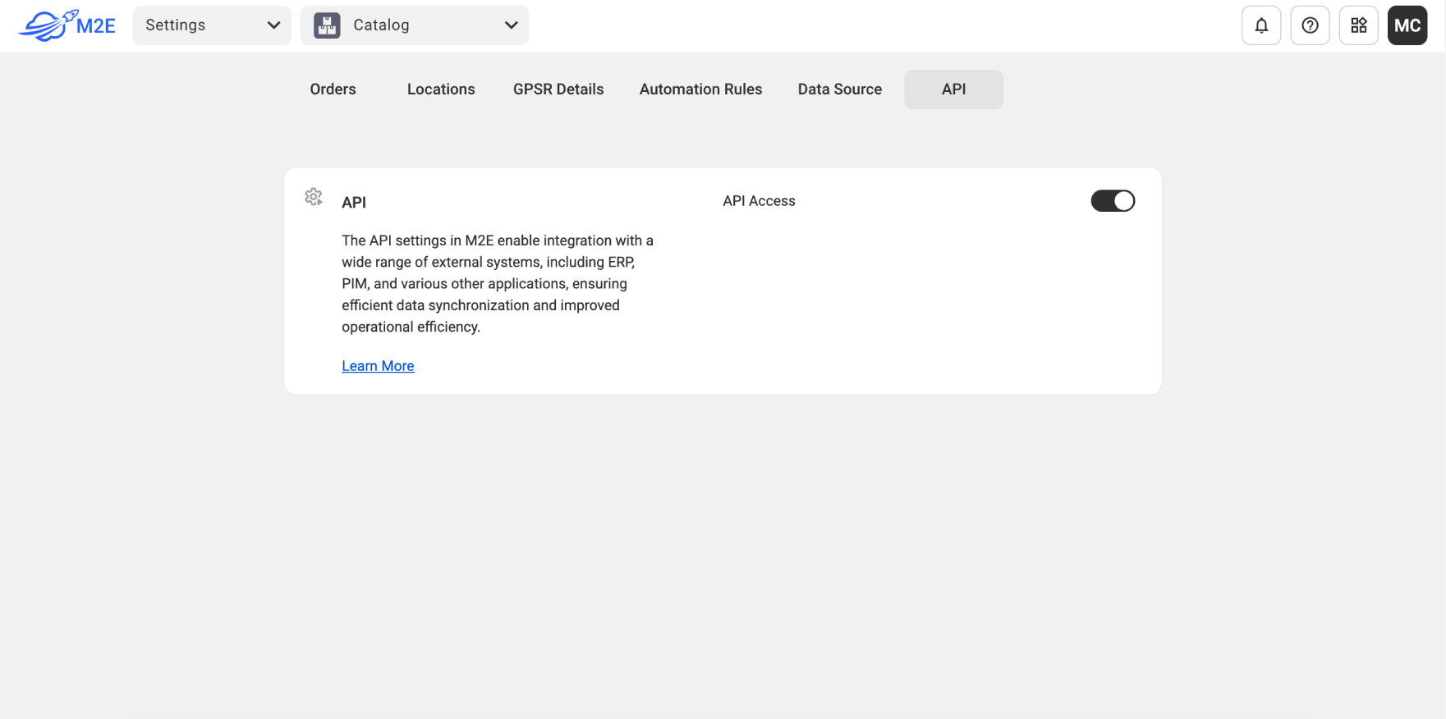Open the apps grid icon

pos(1358,25)
